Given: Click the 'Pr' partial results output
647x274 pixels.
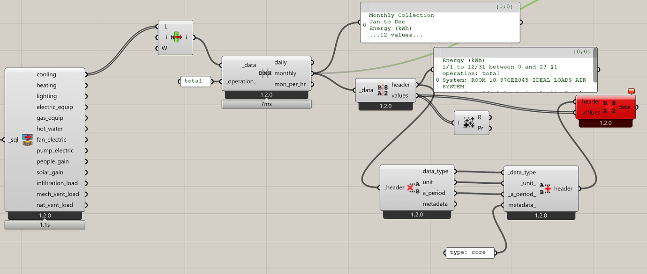Looking at the screenshot, I should click(481, 128).
